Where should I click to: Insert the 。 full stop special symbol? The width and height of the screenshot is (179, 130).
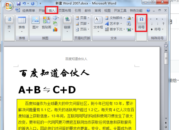pos(157,19)
